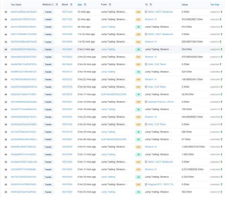Click eye icon for transaction 0x8a4ab6f2a63

(x=6, y=57)
